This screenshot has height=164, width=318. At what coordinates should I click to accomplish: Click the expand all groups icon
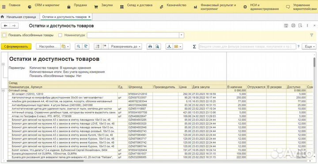coord(105,47)
